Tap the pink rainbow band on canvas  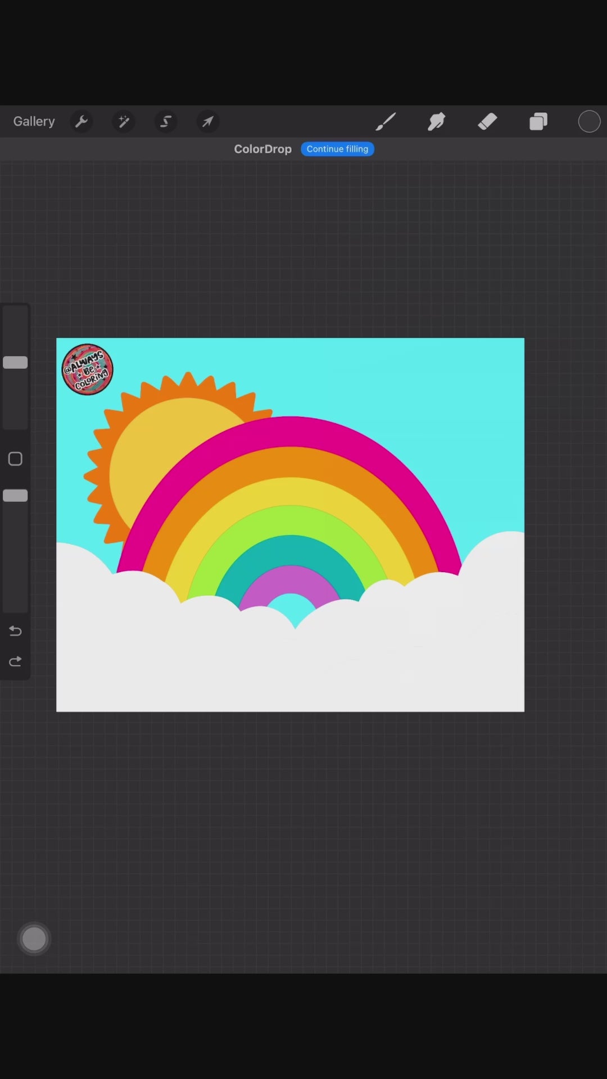coord(291,431)
